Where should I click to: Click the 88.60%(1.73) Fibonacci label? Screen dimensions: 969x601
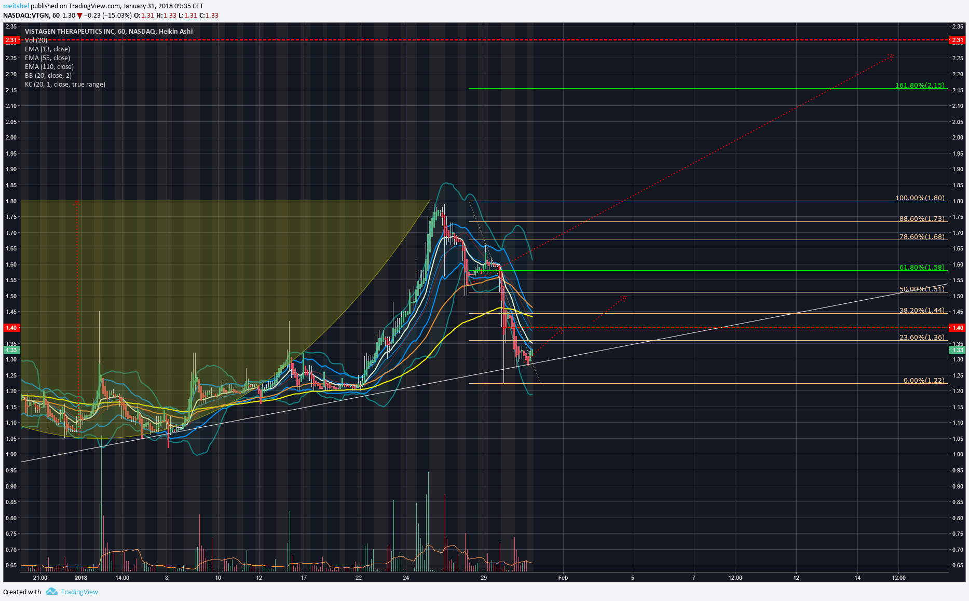coord(922,218)
